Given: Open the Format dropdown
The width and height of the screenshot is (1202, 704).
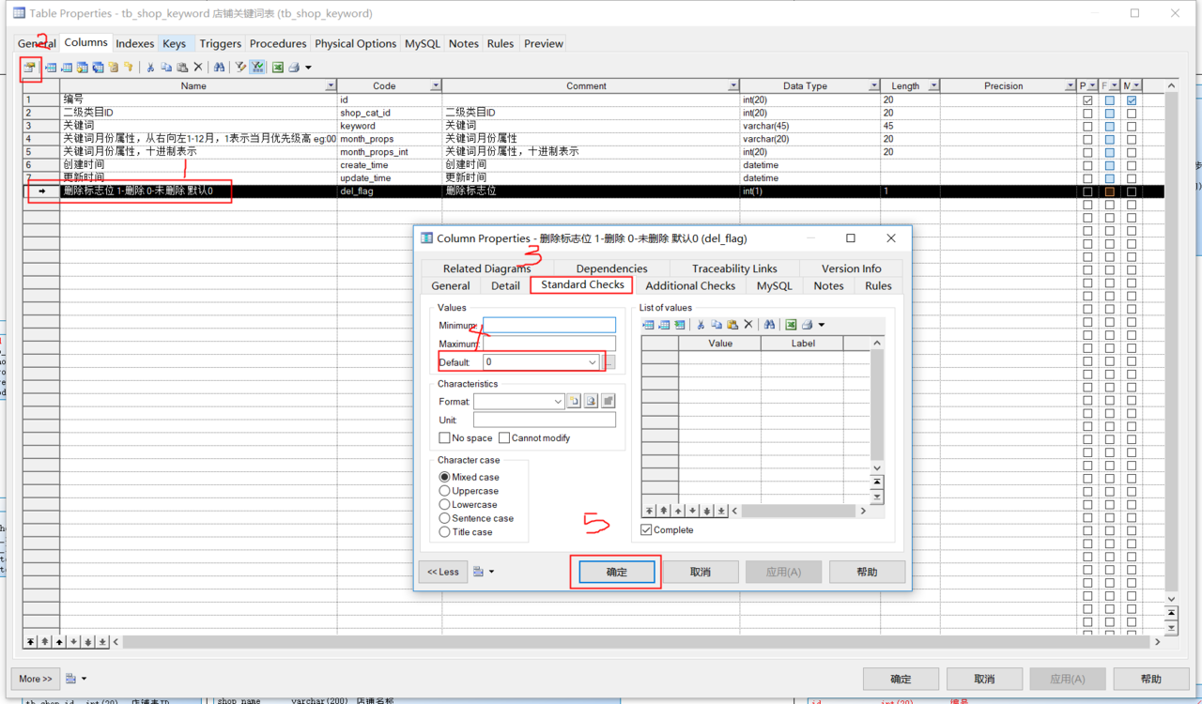Looking at the screenshot, I should pos(558,402).
